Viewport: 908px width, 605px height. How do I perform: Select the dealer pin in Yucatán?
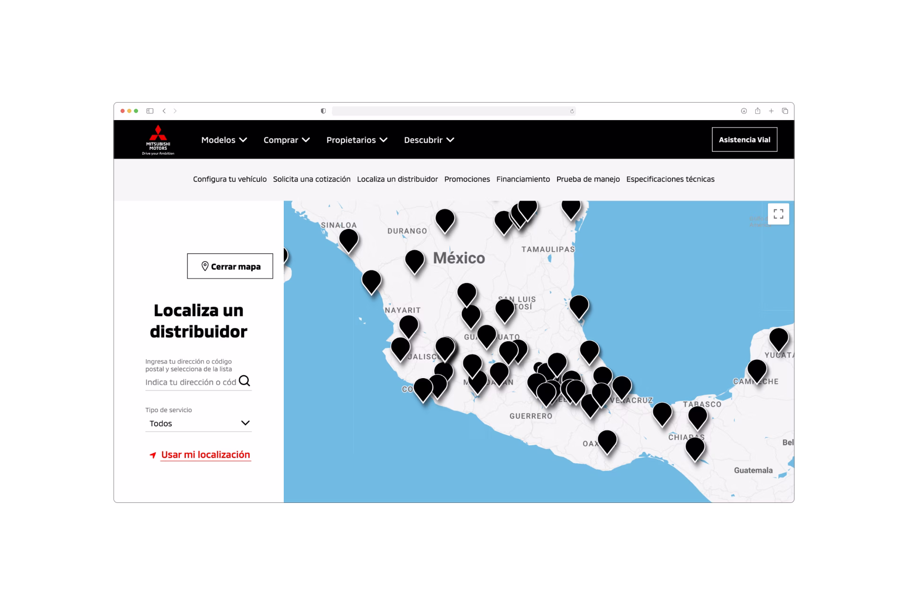tap(778, 338)
